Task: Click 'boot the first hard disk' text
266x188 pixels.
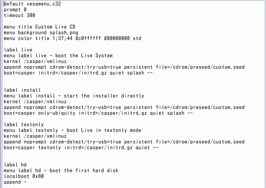Action: point(84,170)
